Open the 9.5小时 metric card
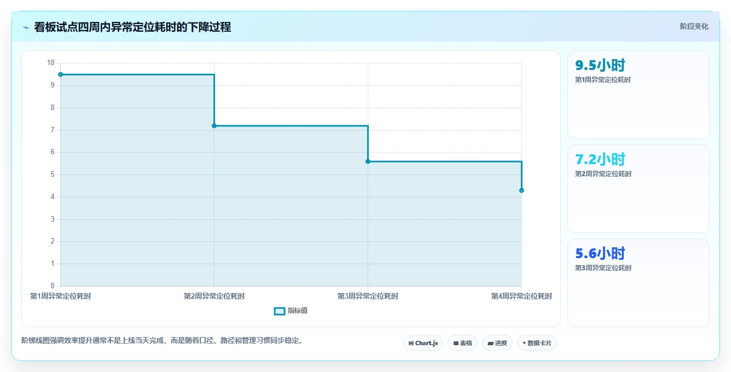Screen dimensions: 731x372 (639, 95)
